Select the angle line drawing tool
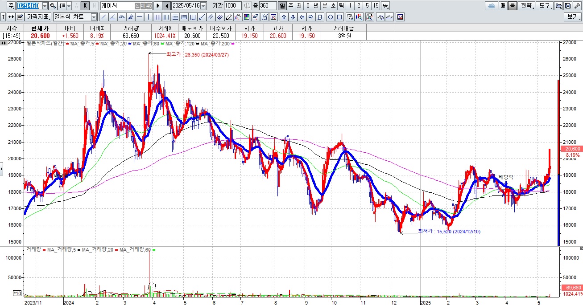583x305 pixels. [113, 17]
